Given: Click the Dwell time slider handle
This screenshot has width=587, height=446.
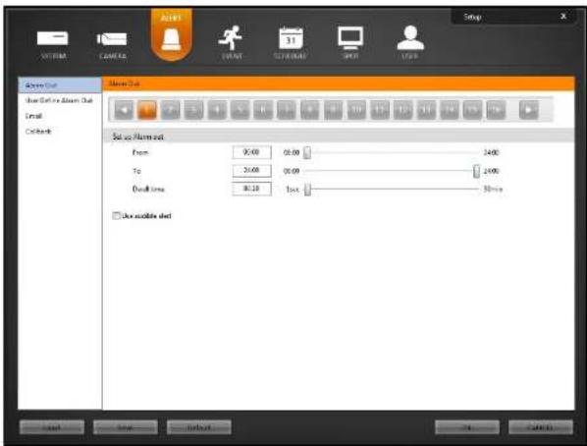Looking at the screenshot, I should pos(307,189).
